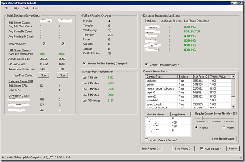Close the Operations Monitor window
This screenshot has width=245, height=162.
240,3
